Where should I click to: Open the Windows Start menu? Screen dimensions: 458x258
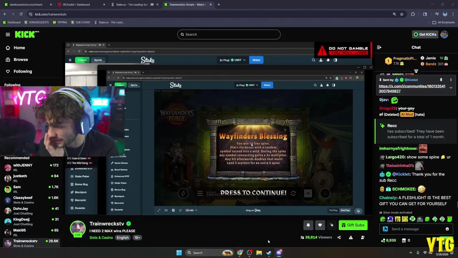click(x=179, y=253)
